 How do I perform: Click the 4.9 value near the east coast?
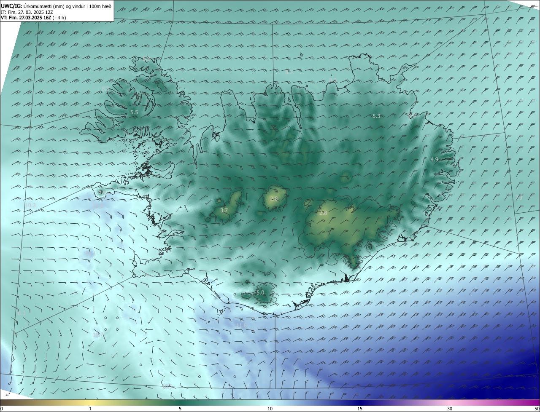(435, 159)
